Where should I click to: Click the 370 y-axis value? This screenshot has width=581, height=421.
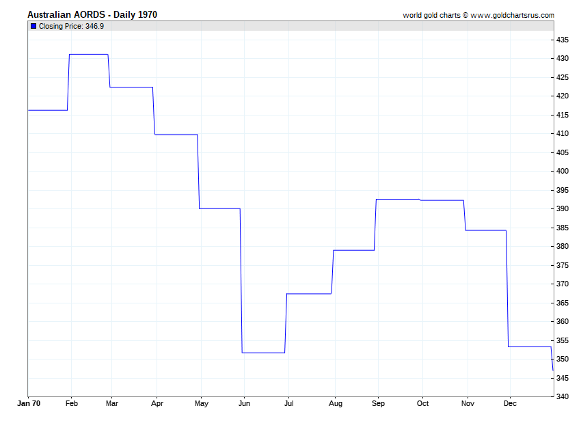[x=563, y=284]
